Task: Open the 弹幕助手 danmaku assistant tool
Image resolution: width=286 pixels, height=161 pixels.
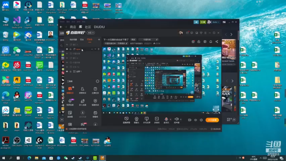Action: [x=70, y=91]
